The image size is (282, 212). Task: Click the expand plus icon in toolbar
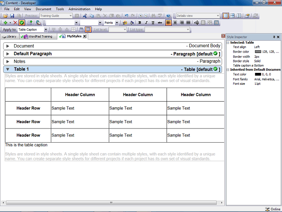[141, 16]
